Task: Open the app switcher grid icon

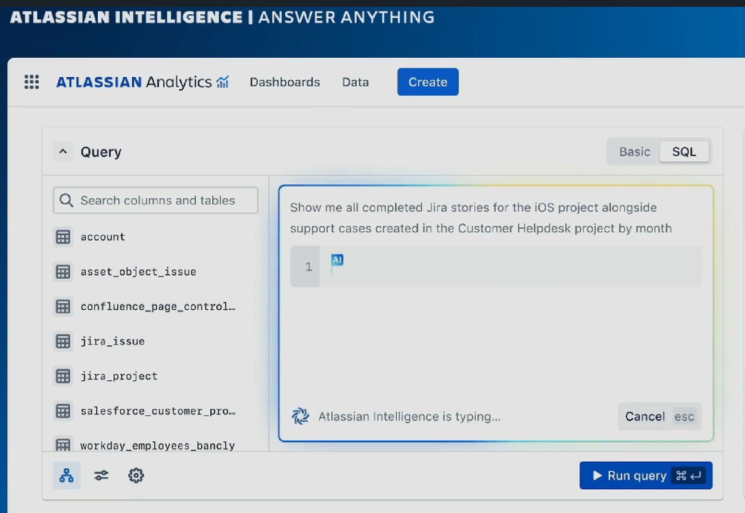Action: click(31, 82)
